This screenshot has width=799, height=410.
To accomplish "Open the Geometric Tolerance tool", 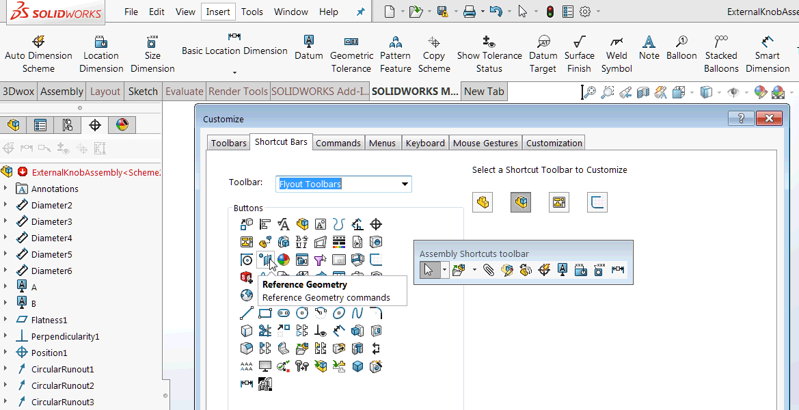I will point(351,55).
